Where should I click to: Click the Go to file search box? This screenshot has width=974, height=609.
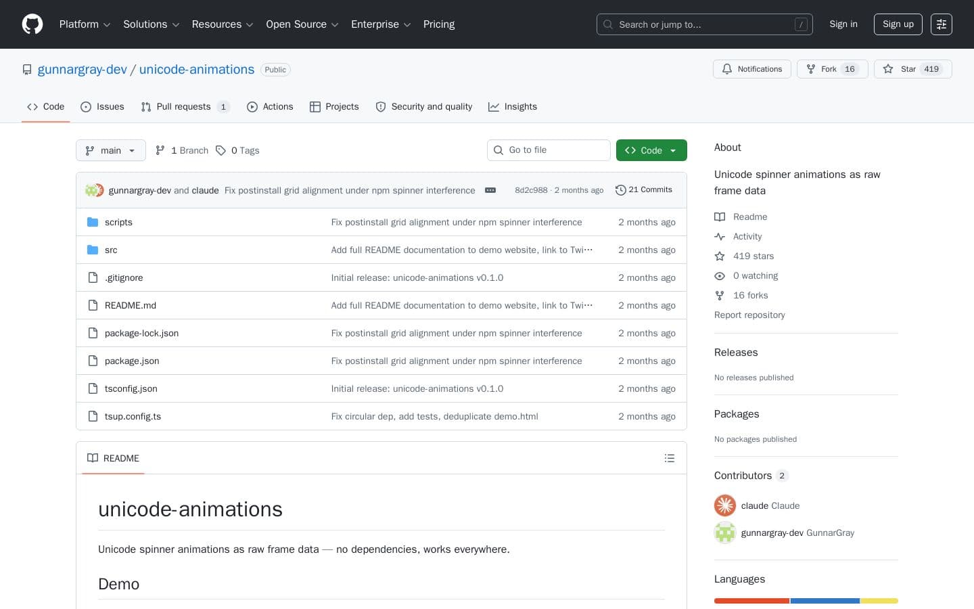(549, 150)
